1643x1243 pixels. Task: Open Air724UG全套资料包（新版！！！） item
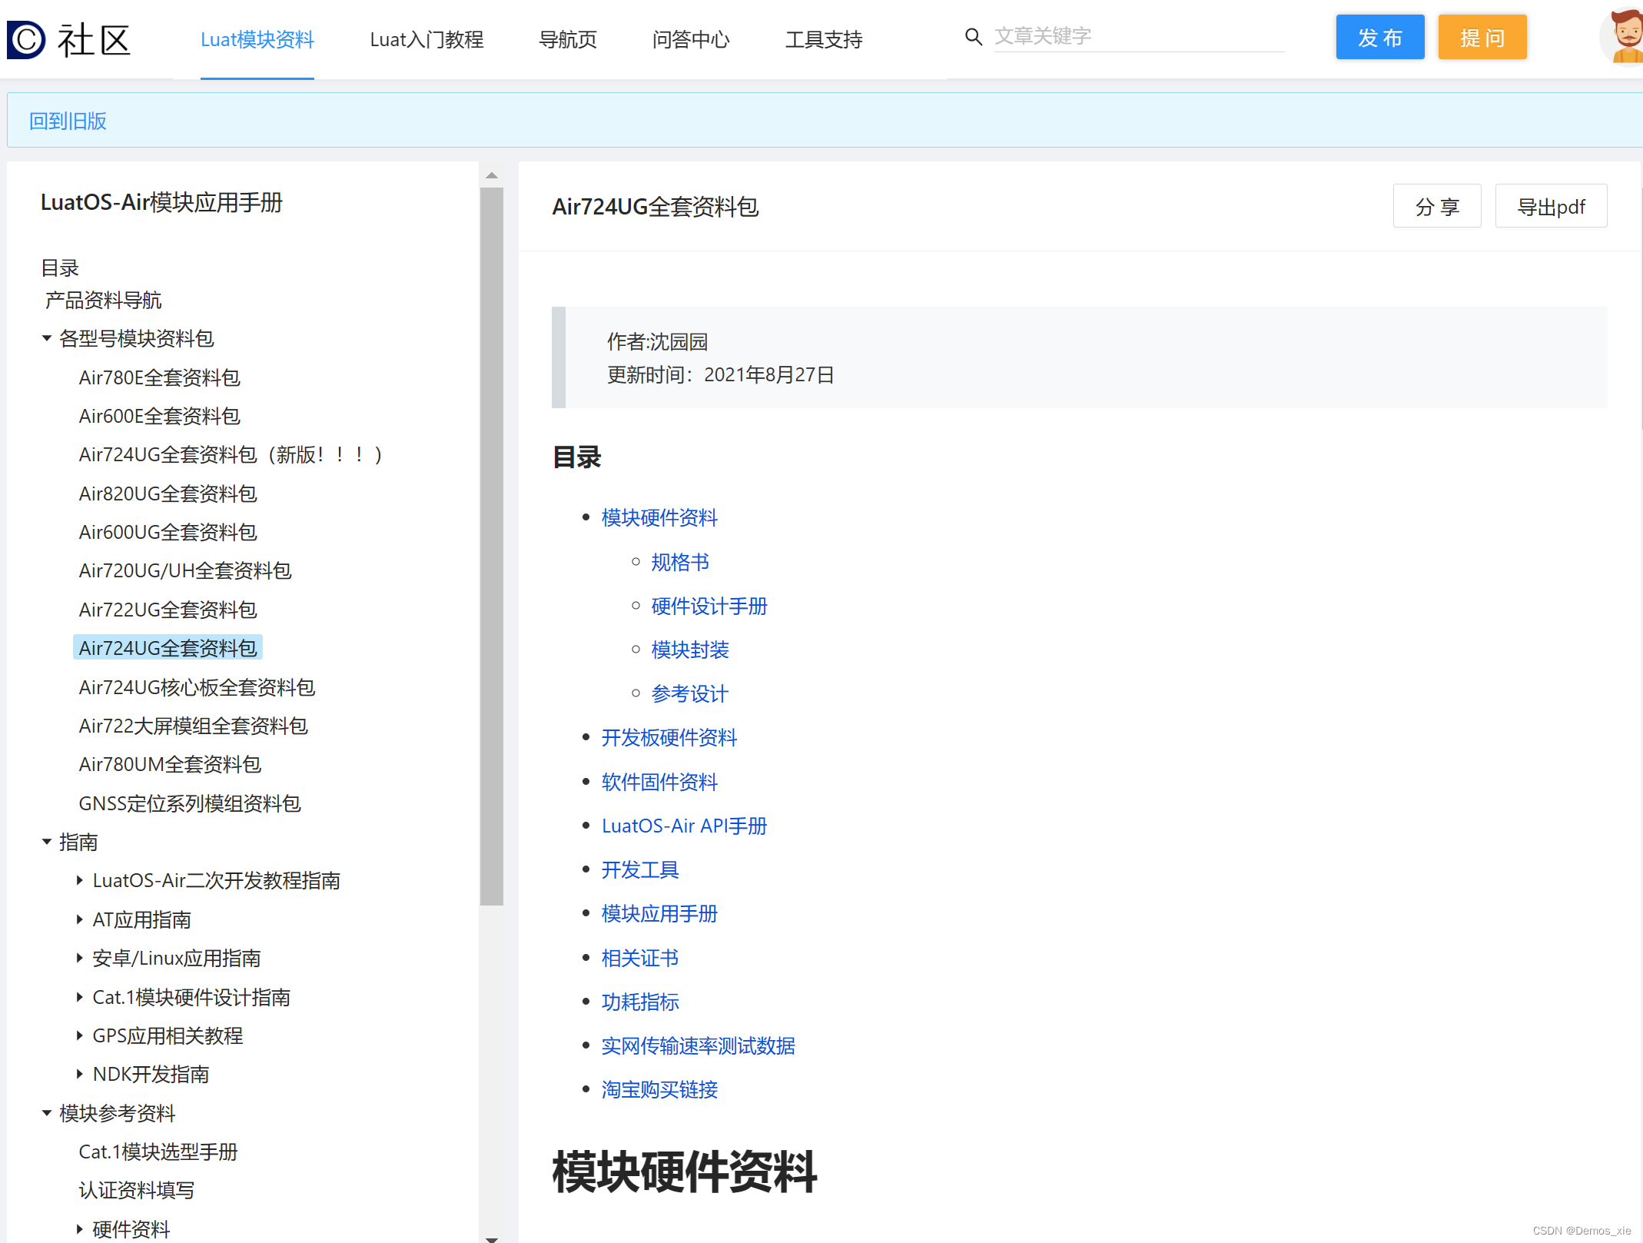(x=231, y=454)
